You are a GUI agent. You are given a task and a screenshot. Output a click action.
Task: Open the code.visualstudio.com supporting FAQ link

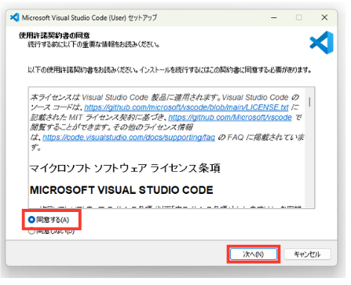(x=129, y=137)
